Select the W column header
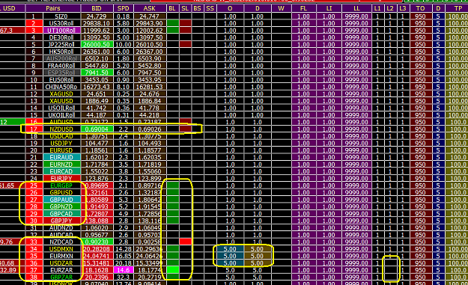The image size is (468, 285). click(281, 8)
